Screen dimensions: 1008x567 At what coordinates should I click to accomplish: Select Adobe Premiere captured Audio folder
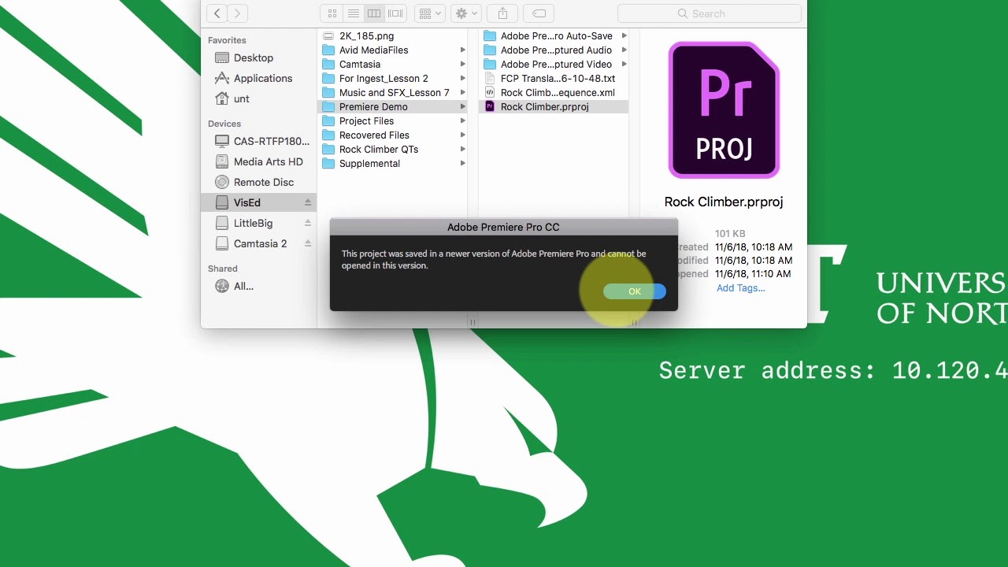(x=554, y=50)
